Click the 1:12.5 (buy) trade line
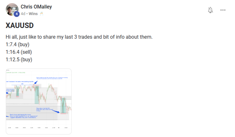This screenshot has width=235, height=137. (x=19, y=59)
